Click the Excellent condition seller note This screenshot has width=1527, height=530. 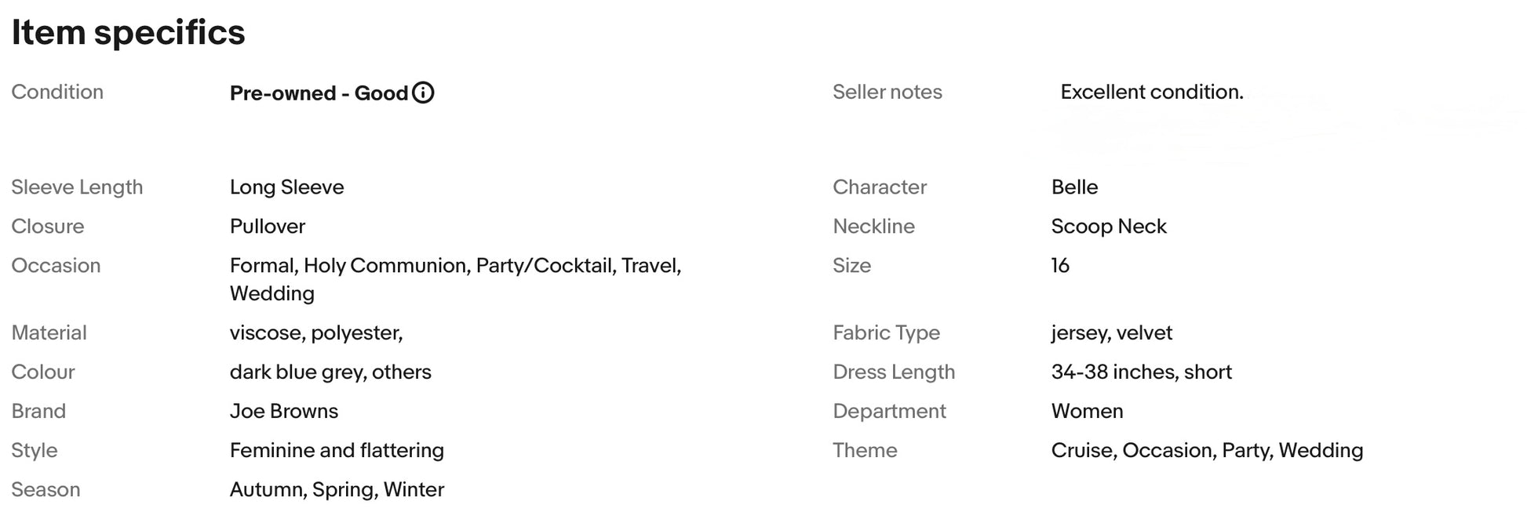tap(1151, 92)
